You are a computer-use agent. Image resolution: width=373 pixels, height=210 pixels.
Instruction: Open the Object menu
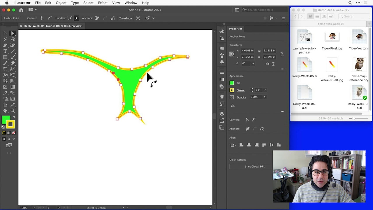pos(61,3)
